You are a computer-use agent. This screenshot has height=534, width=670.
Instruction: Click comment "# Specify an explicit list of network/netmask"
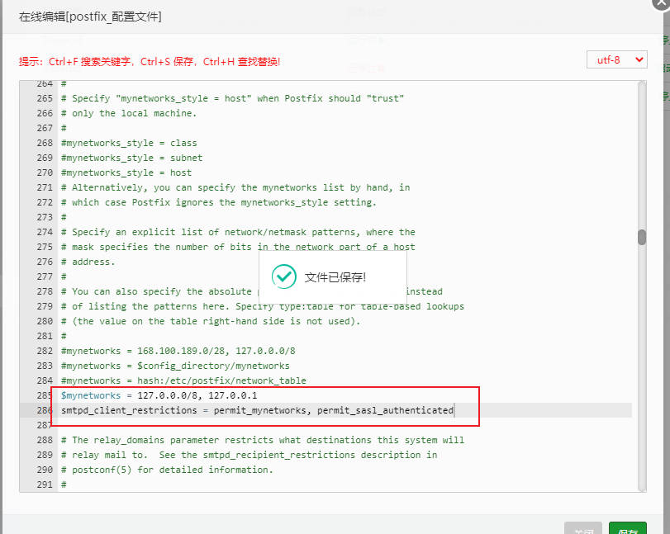coord(238,232)
